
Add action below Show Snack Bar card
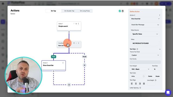tap(54, 71)
